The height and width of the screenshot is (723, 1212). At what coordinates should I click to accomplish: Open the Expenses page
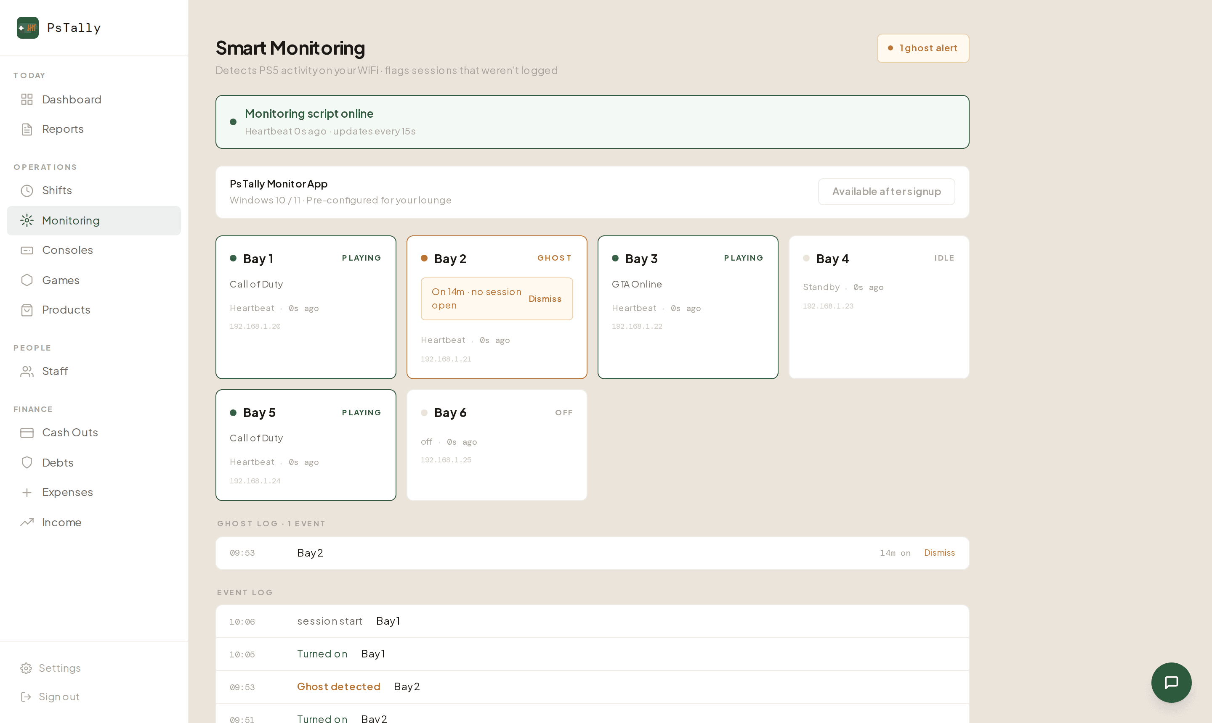pos(94,492)
